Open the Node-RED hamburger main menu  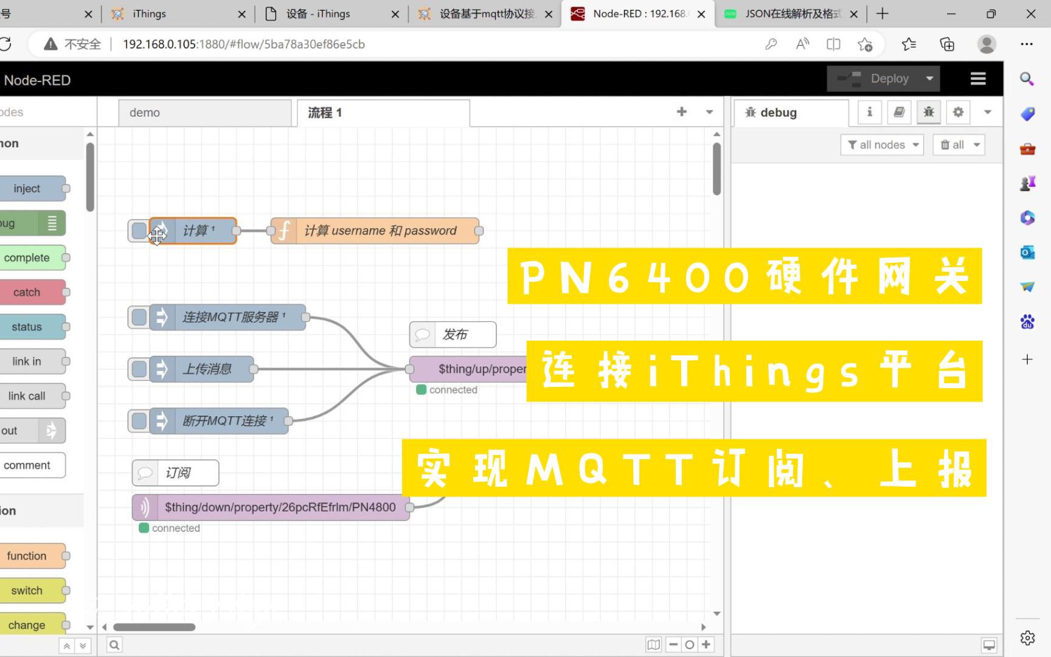tap(978, 78)
